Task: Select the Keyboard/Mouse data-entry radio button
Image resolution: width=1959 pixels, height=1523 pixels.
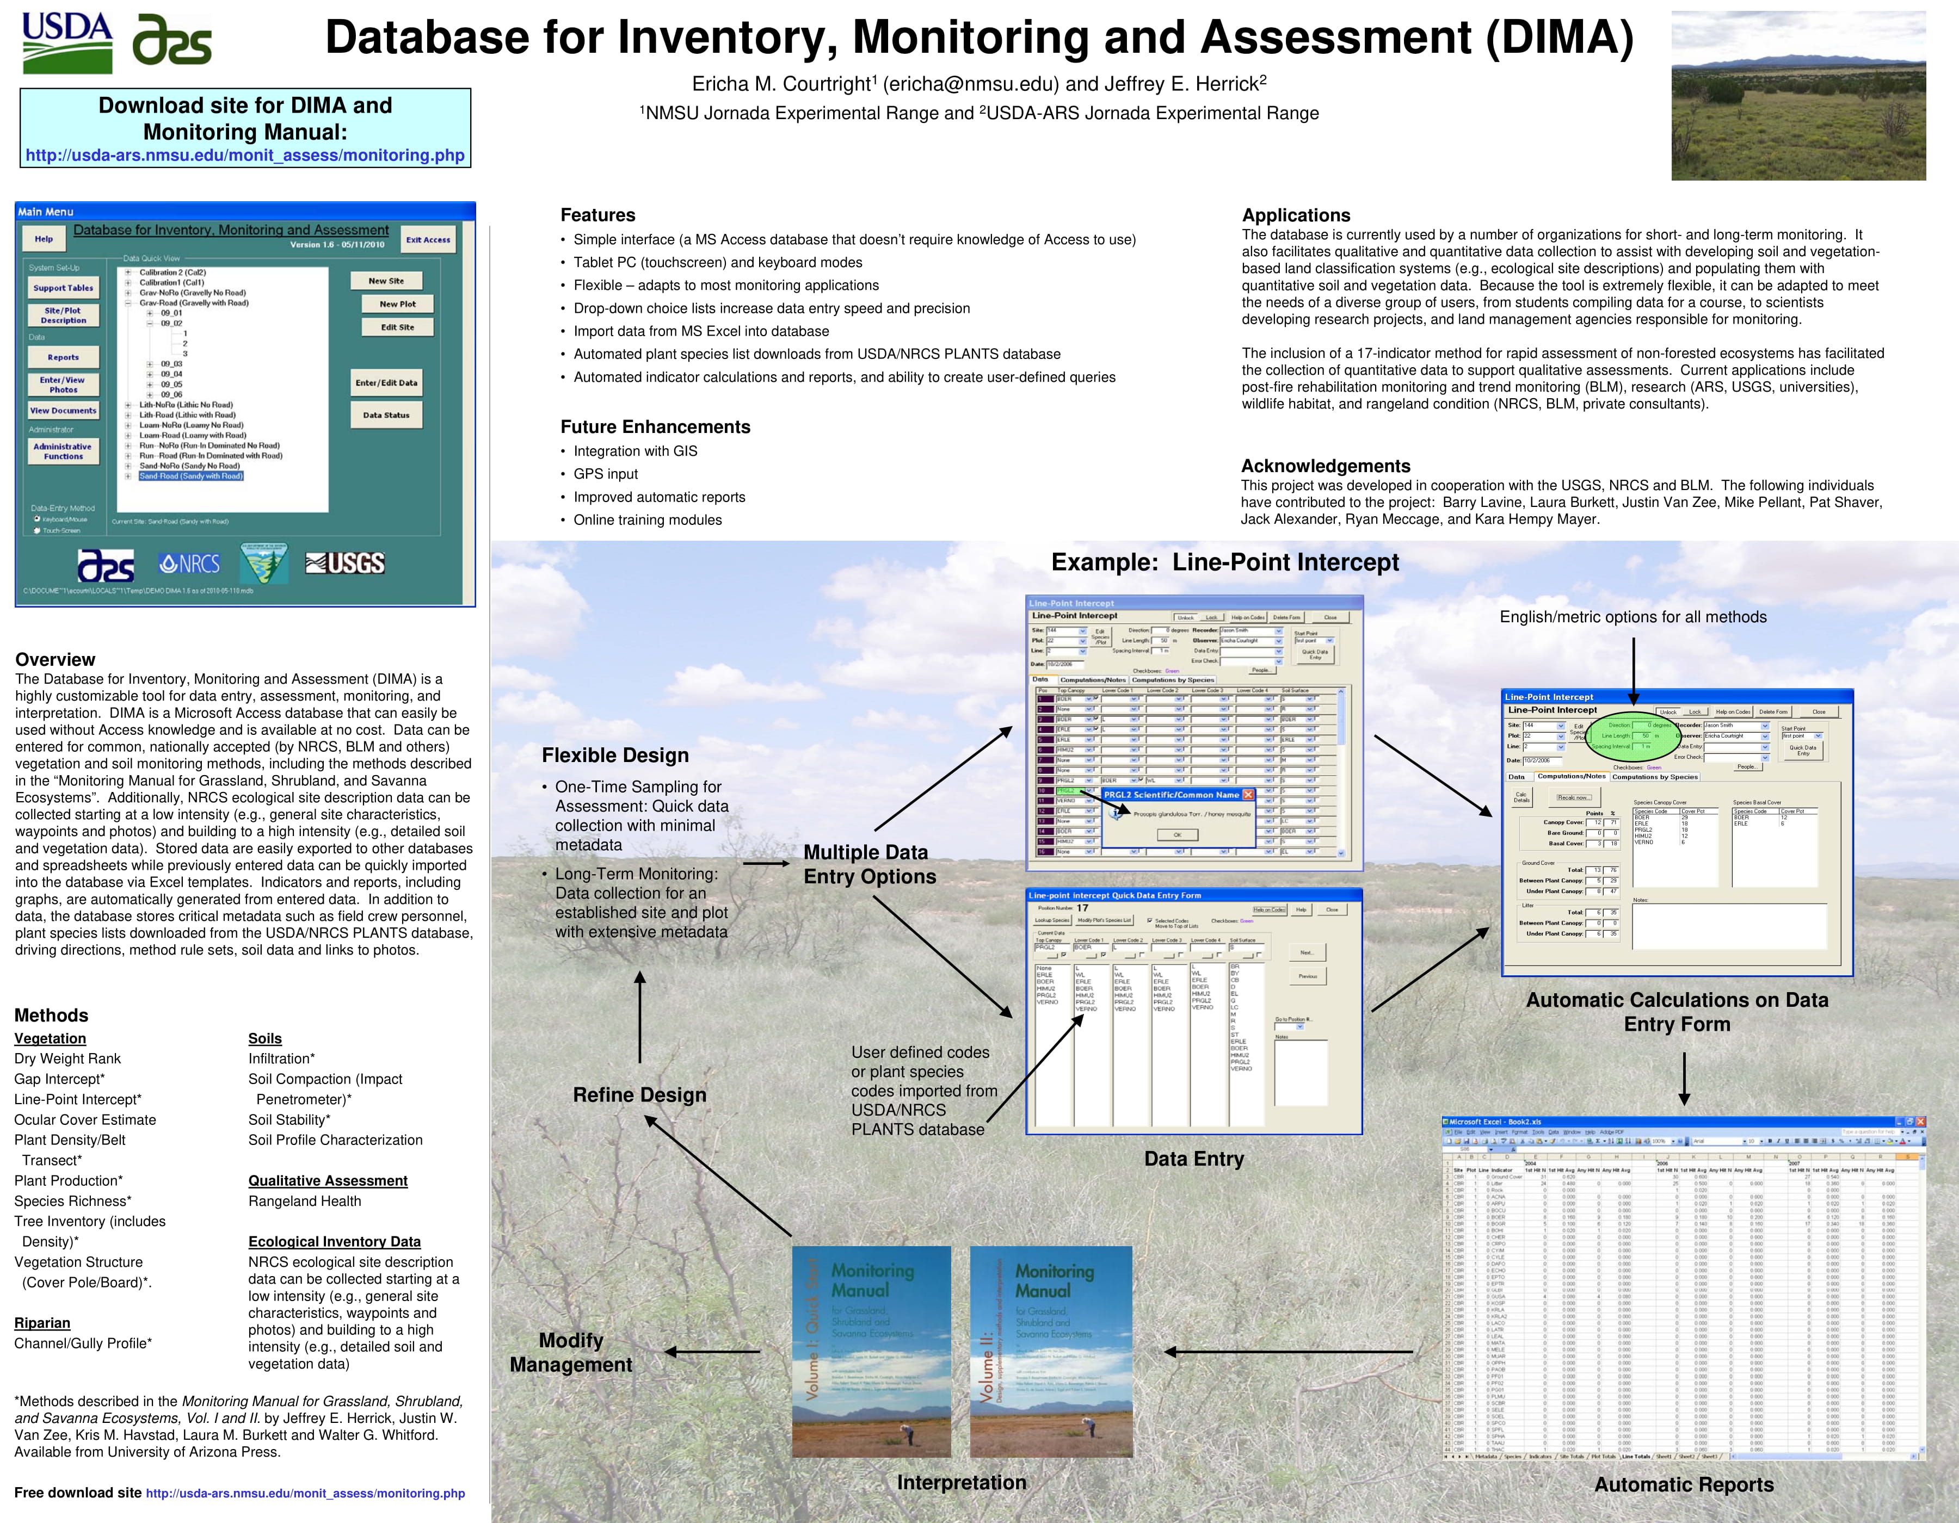Action: tap(37, 519)
